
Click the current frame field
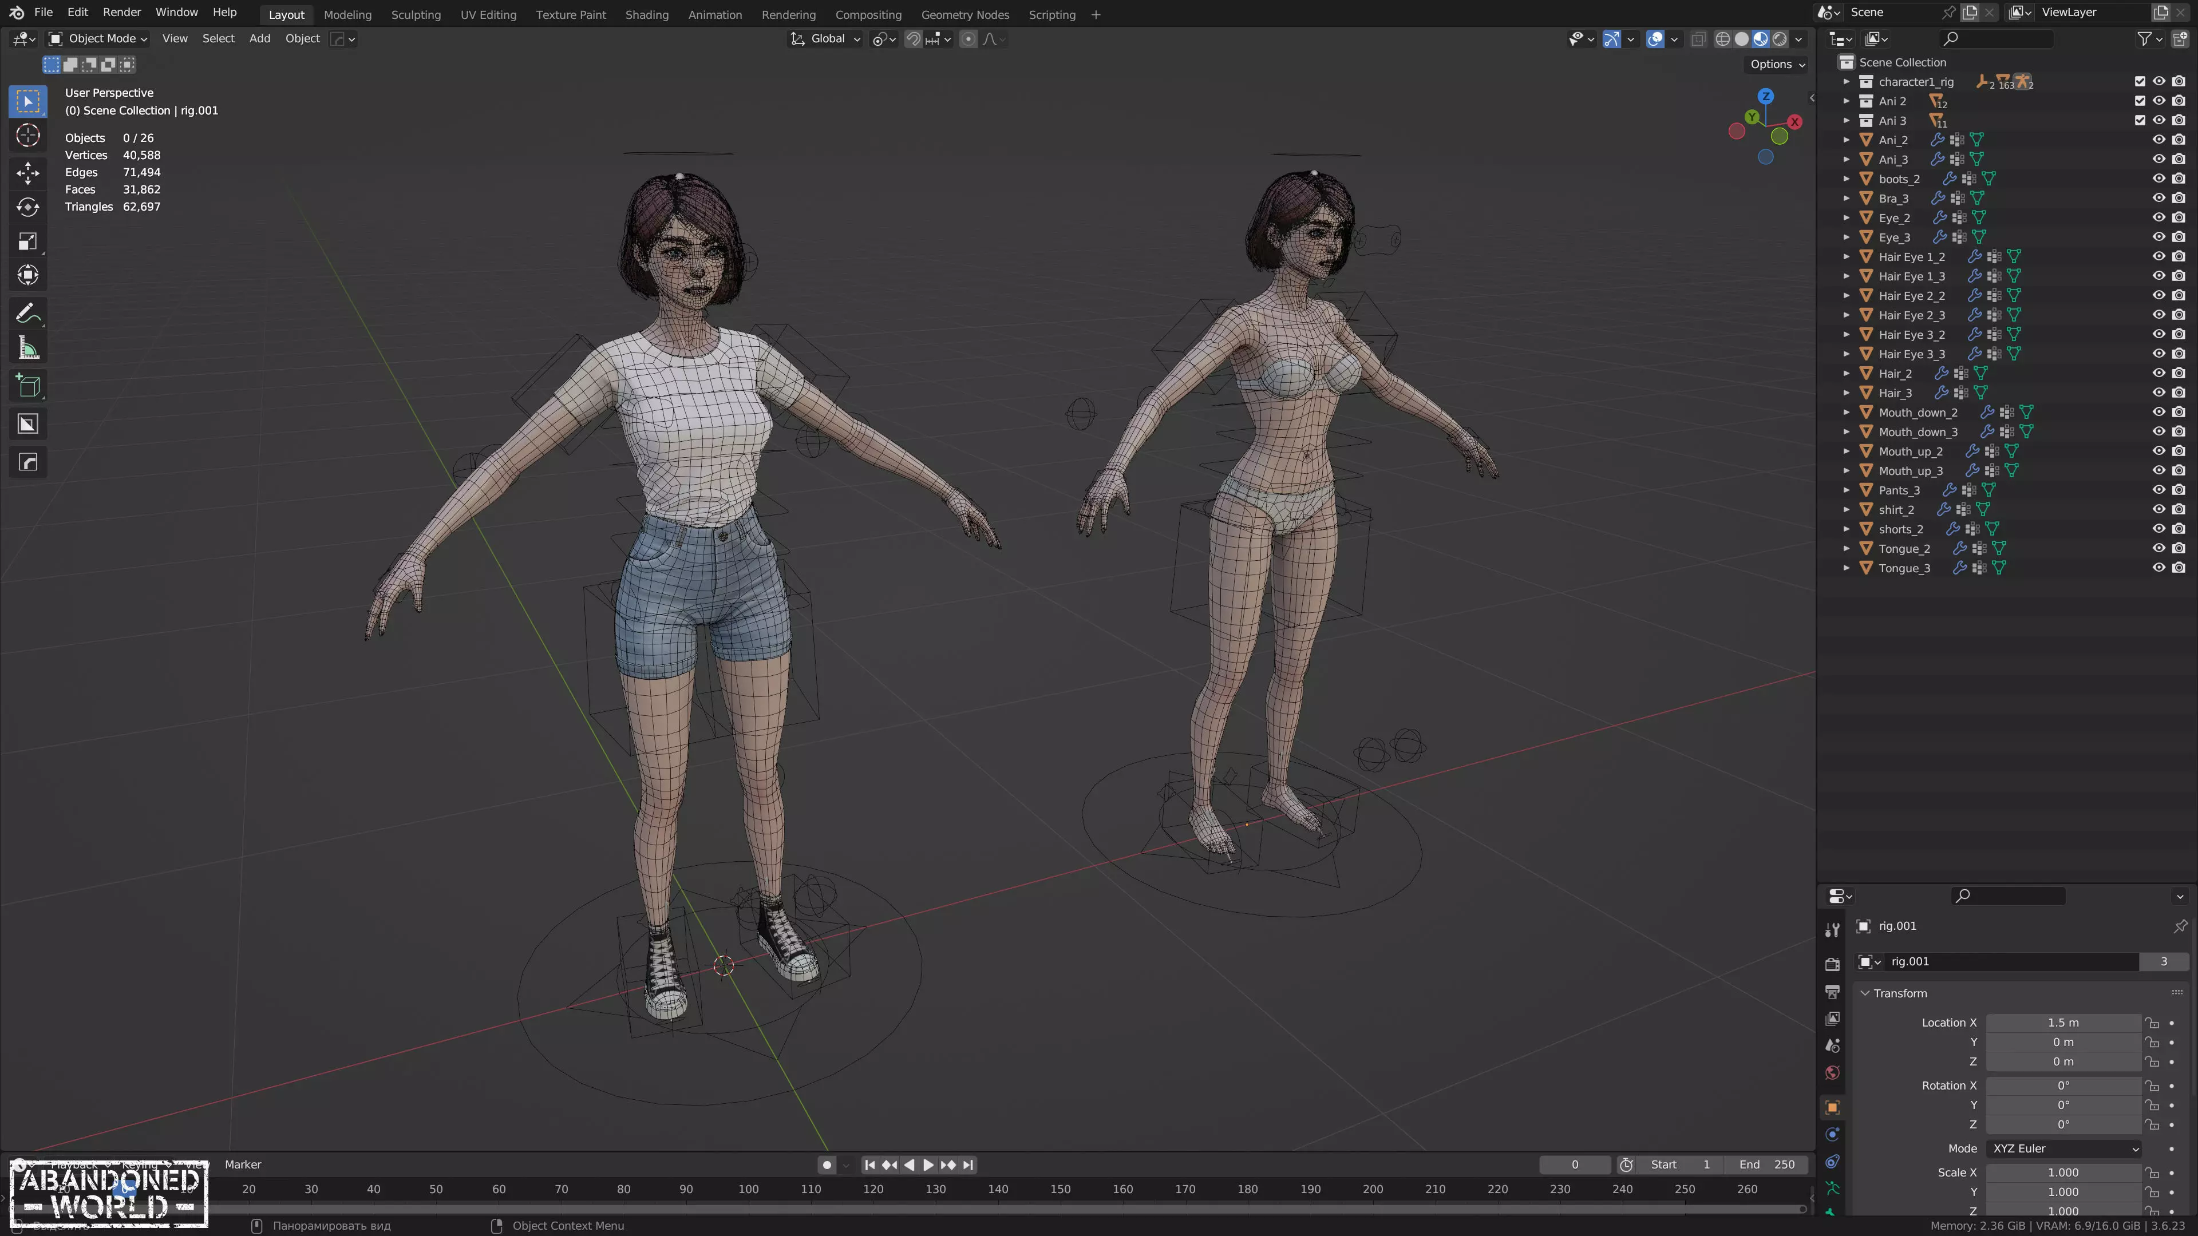pos(1575,1164)
